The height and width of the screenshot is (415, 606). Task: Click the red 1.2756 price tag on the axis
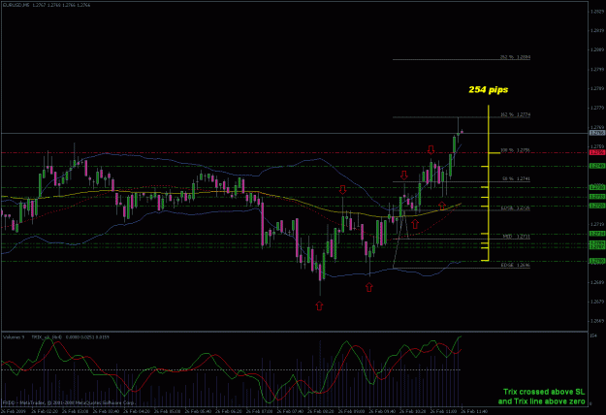pos(597,152)
